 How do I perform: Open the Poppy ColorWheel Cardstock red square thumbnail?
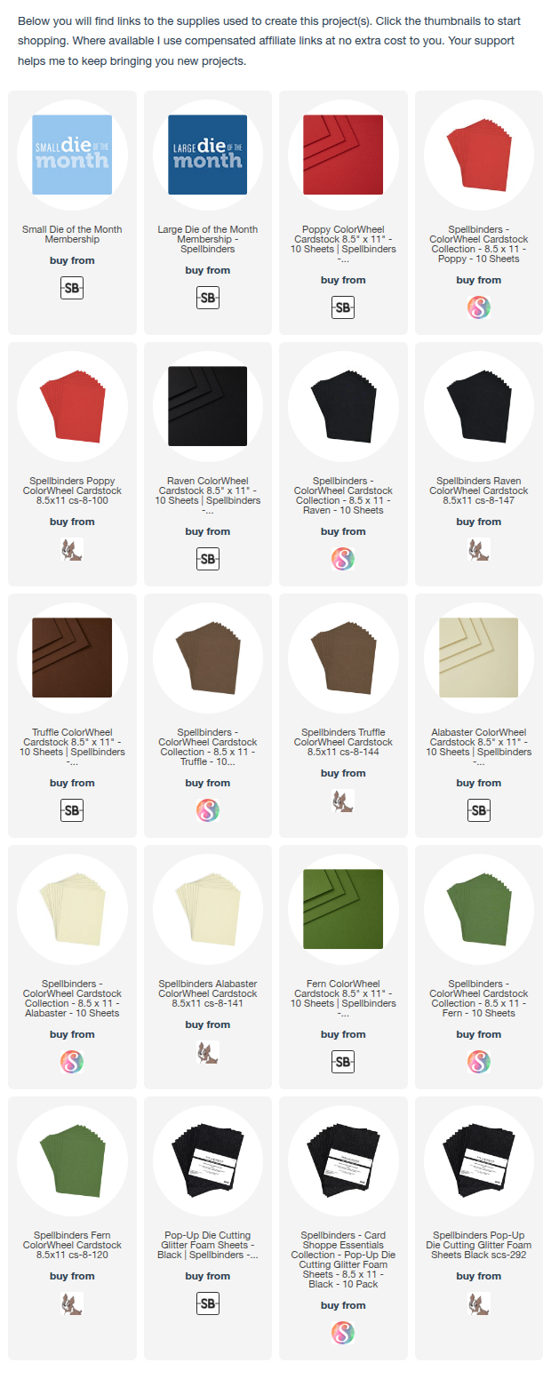pyautogui.click(x=343, y=155)
